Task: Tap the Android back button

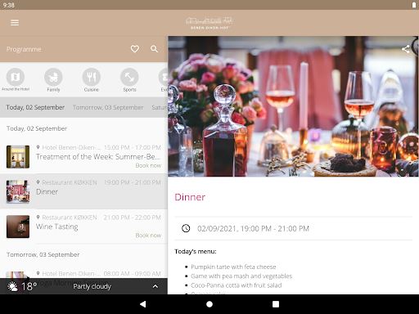Action: click(142, 304)
